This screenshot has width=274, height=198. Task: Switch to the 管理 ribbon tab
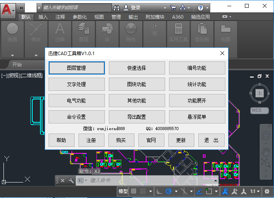click(x=116, y=17)
